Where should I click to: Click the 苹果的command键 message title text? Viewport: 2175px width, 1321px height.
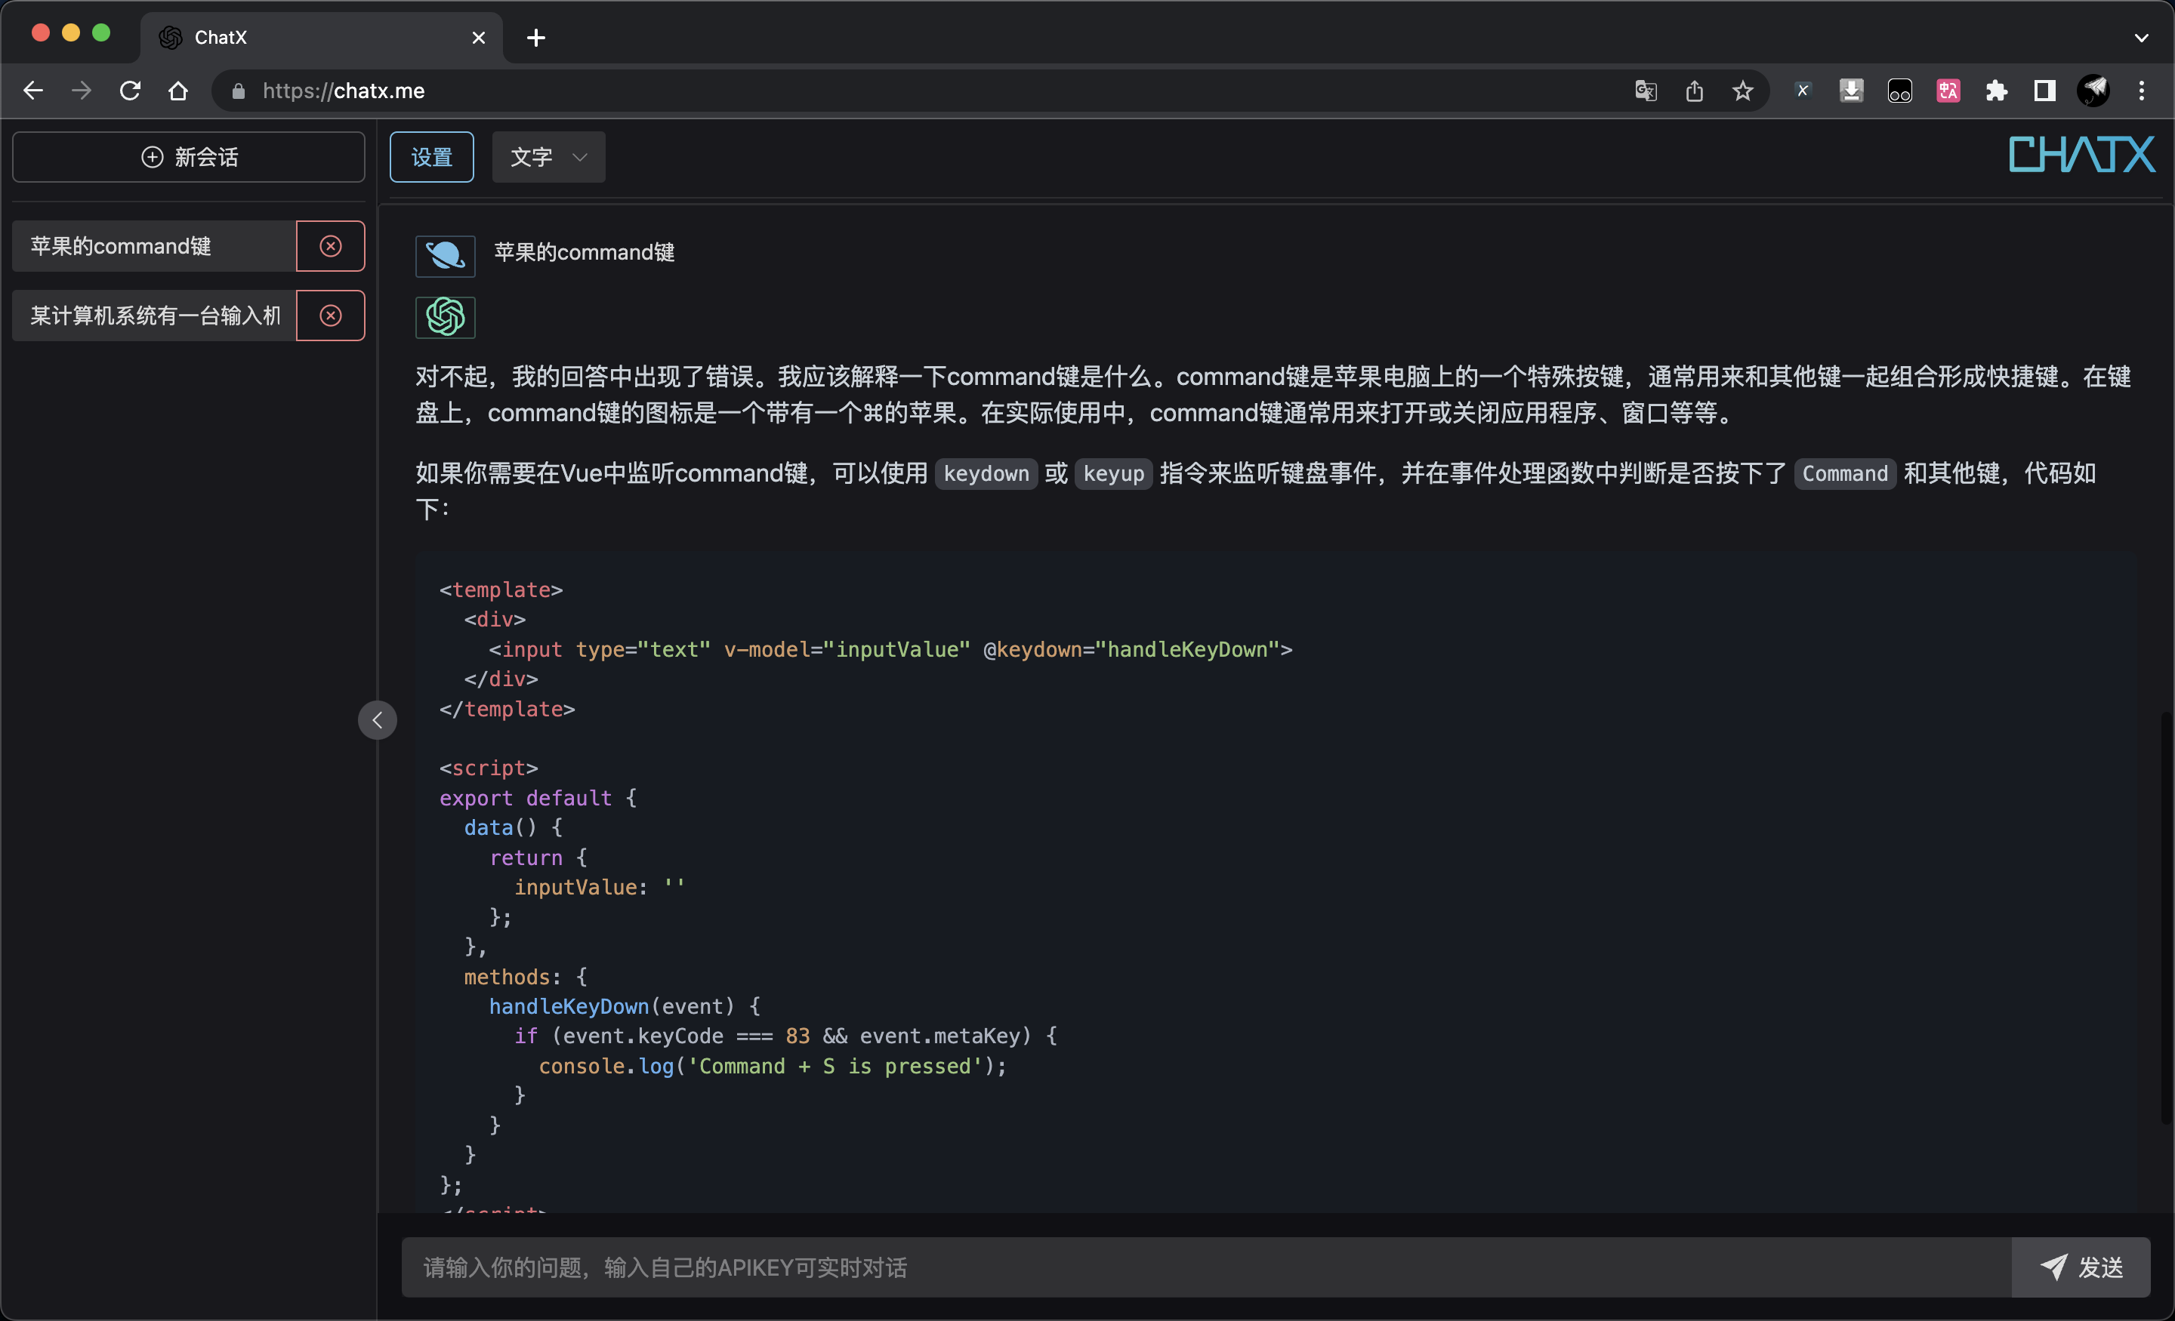[x=585, y=252]
